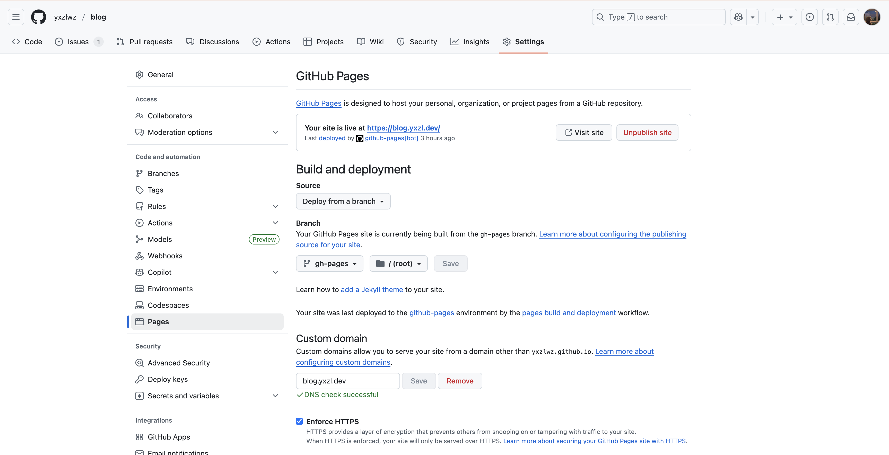Open the / (root) folder dropdown
889x455 pixels.
click(x=398, y=264)
